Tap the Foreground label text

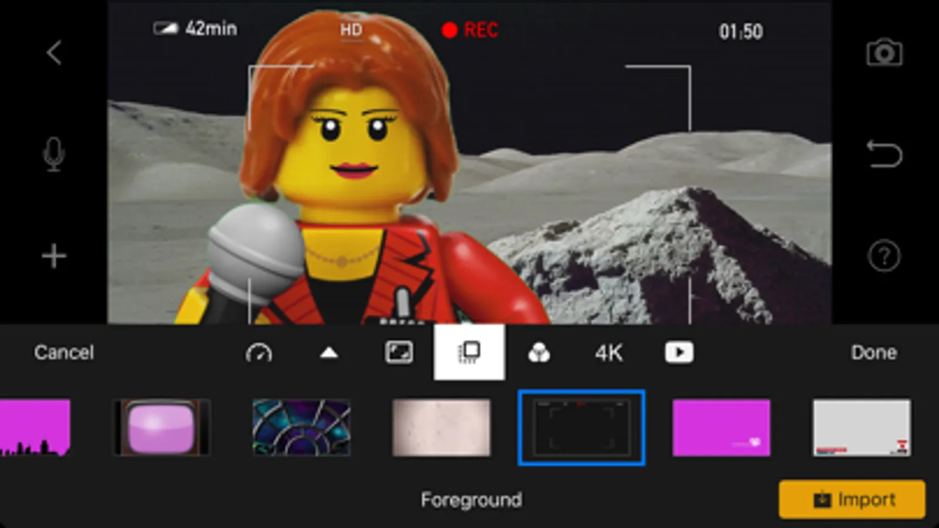coord(471,500)
